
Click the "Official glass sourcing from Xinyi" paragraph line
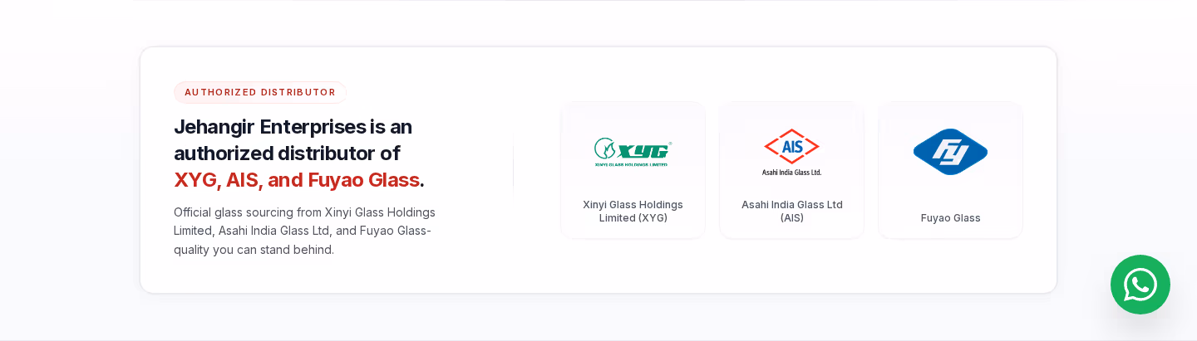(304, 212)
